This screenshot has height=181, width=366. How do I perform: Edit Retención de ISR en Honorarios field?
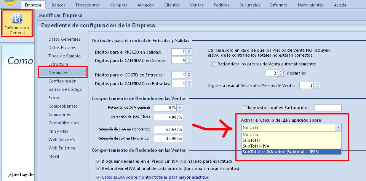tap(168, 138)
